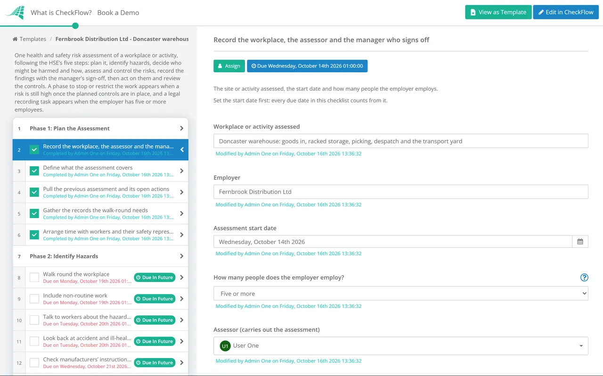
Task: Check the Walk round the workplace checkbox
Action: [x=34, y=277]
